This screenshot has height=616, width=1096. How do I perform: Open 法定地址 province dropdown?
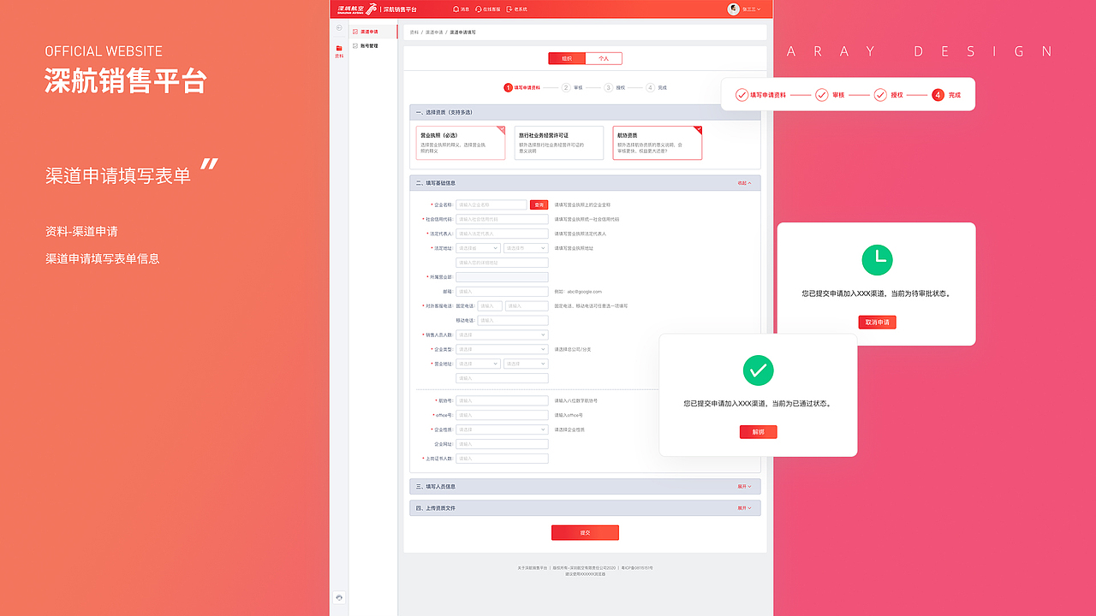[x=478, y=248]
